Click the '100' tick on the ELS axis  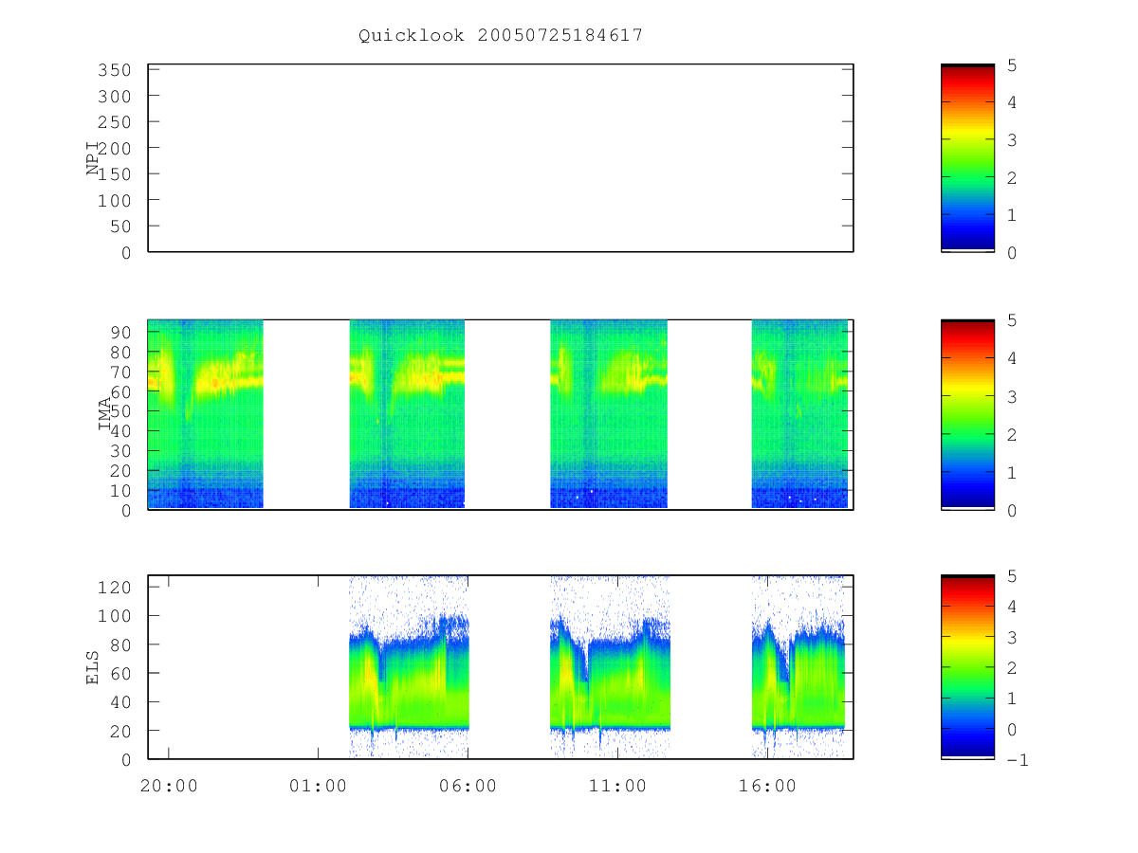tap(116, 616)
